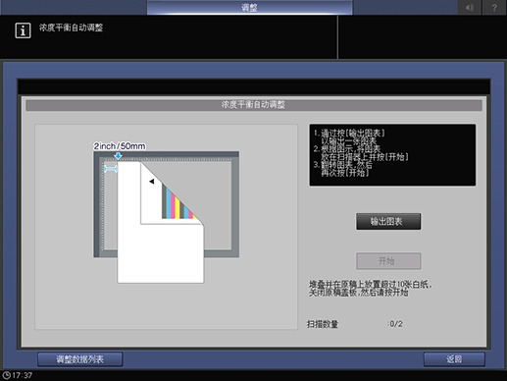Open help with the question mark icon
This screenshot has height=381, width=507.
click(x=494, y=7)
